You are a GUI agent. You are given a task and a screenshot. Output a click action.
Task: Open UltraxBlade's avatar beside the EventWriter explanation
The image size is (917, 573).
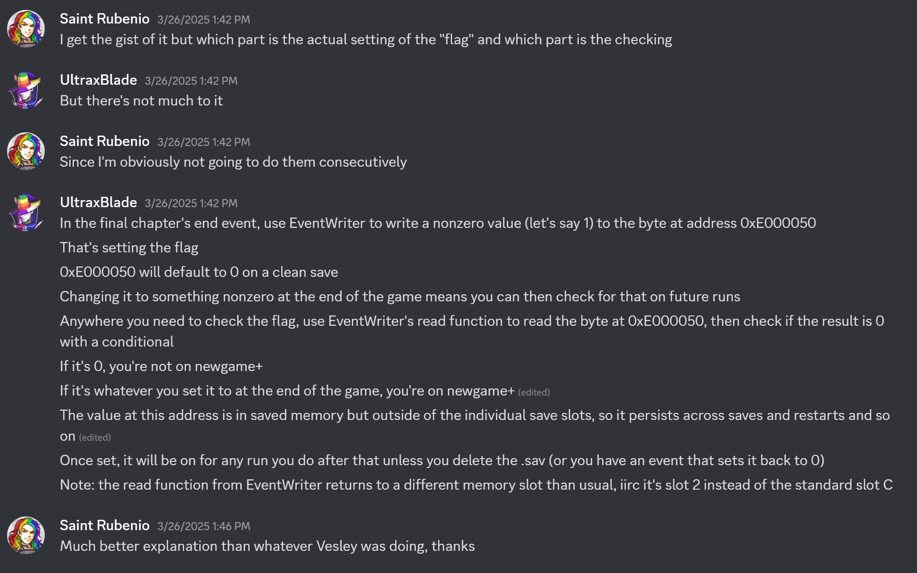coord(26,213)
